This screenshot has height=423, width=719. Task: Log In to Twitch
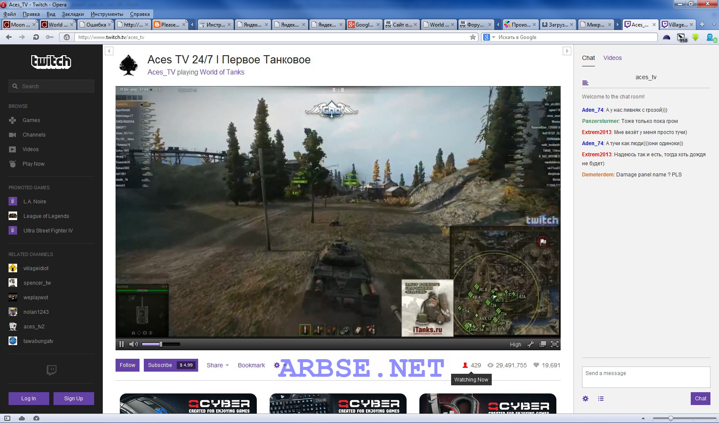point(29,399)
